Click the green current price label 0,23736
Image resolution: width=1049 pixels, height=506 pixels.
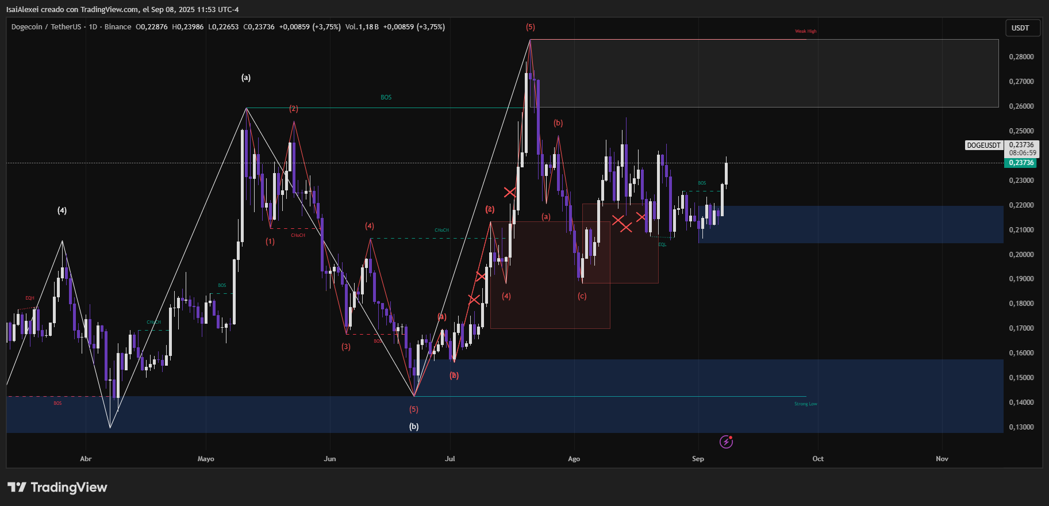pos(1021,163)
